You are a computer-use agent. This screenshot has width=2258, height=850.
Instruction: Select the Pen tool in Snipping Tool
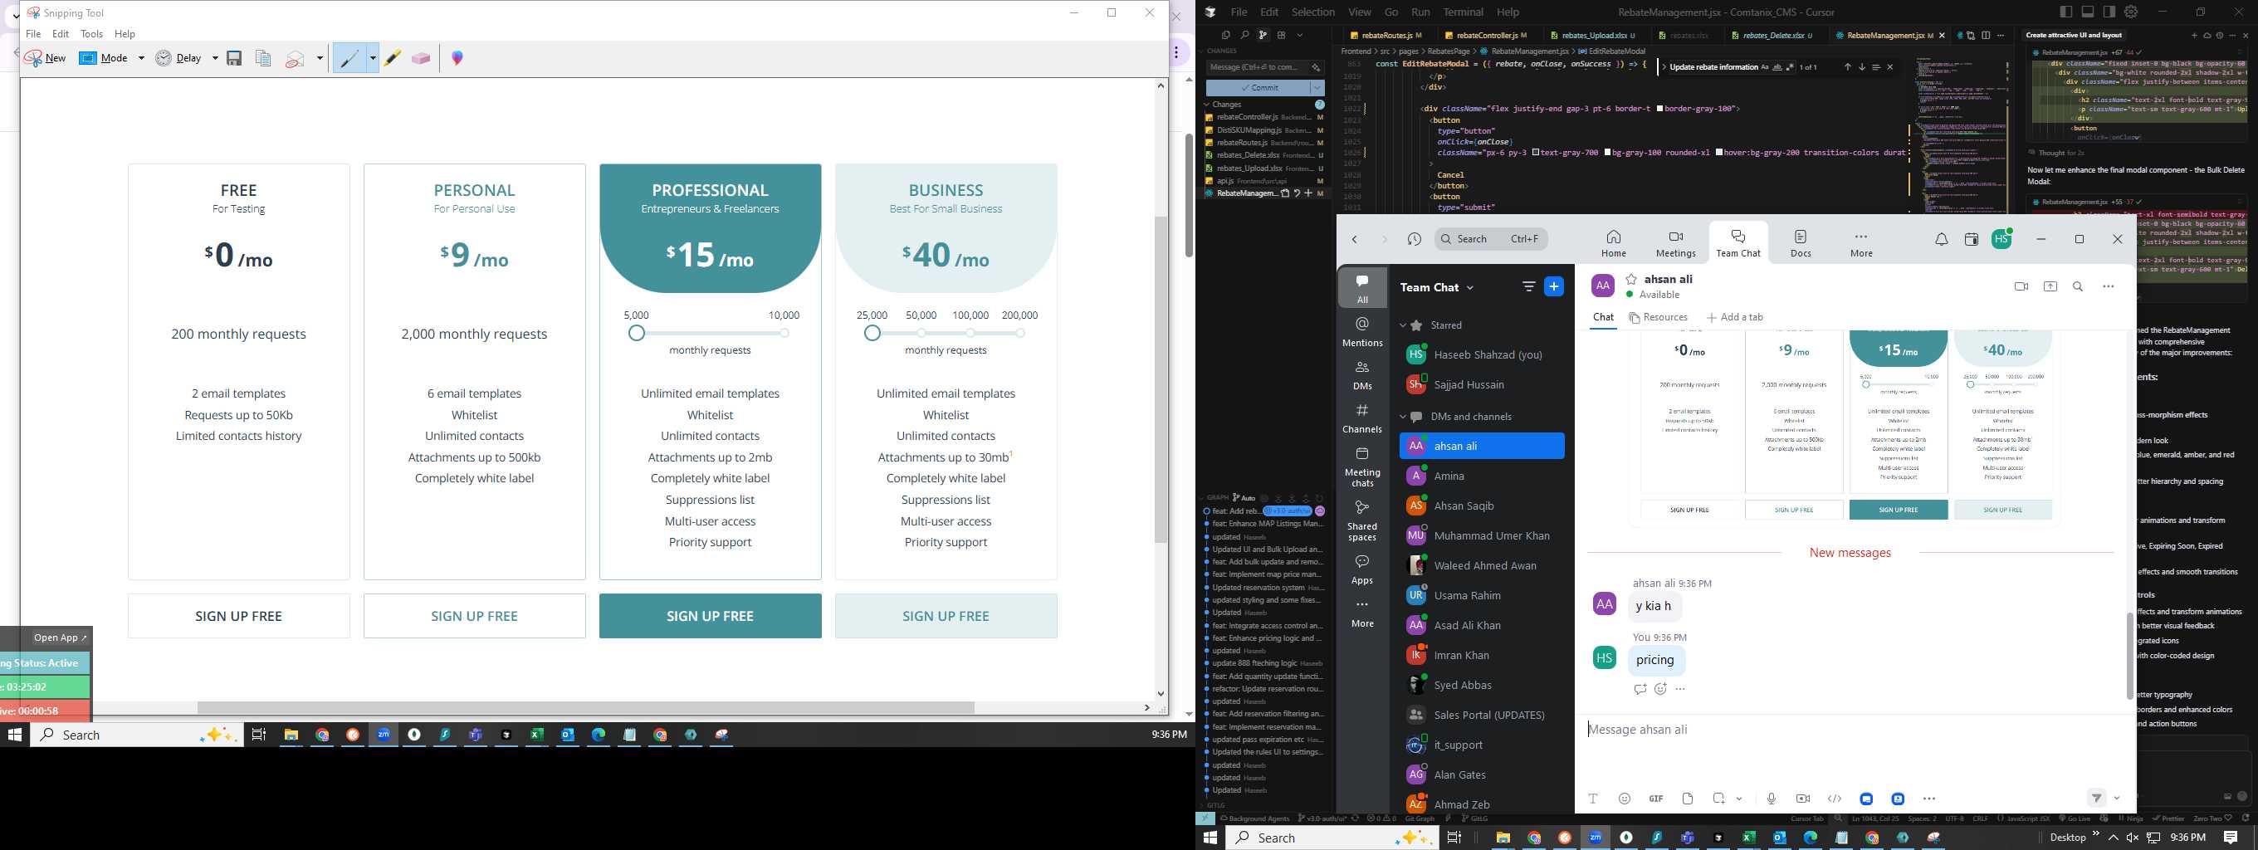tap(349, 58)
